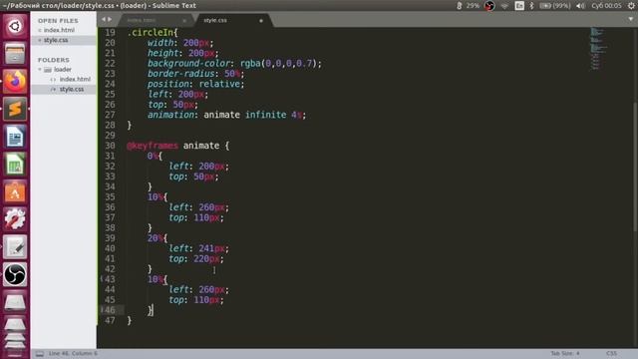
Task: Click line number 30 in gutter
Action: click(110, 146)
